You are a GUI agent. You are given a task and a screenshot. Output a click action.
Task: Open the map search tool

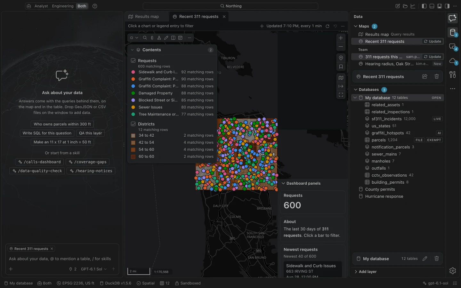[145, 38]
